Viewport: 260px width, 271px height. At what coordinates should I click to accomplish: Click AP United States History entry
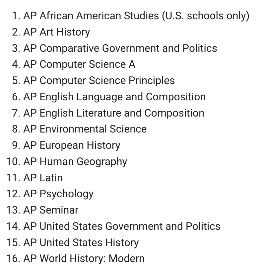(81, 242)
